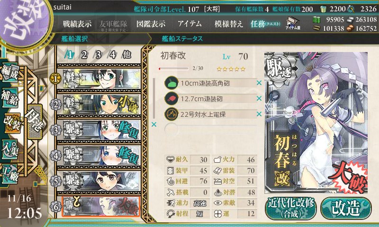Image resolution: width=379 pixels, height=227 pixels.
Task: Click the 22号対水上電探 radar equipment icon
Action: coord(171,114)
